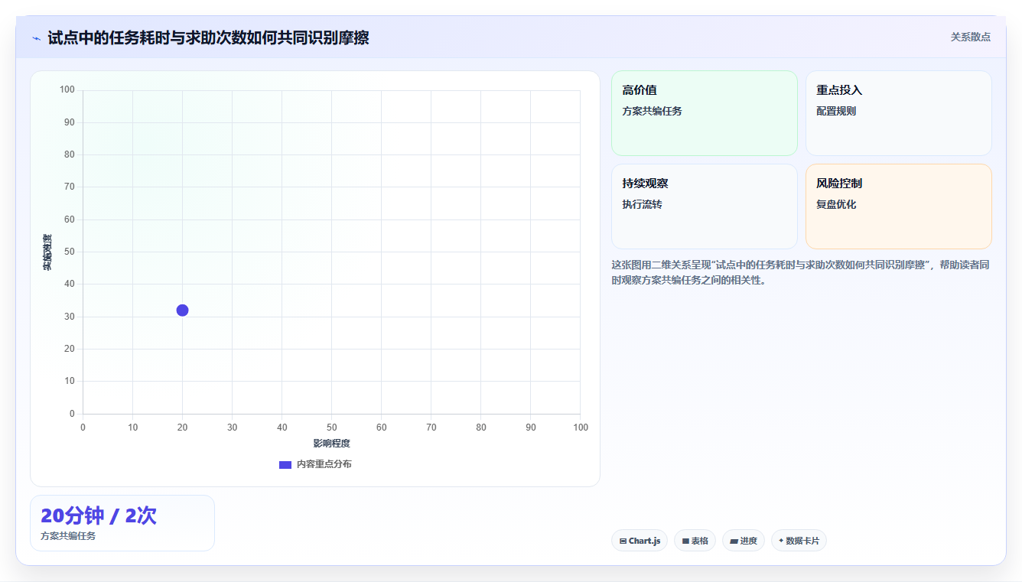Viewport: 1022px width, 582px height.
Task: Click the 风险控制 card heading
Action: pyautogui.click(x=839, y=184)
